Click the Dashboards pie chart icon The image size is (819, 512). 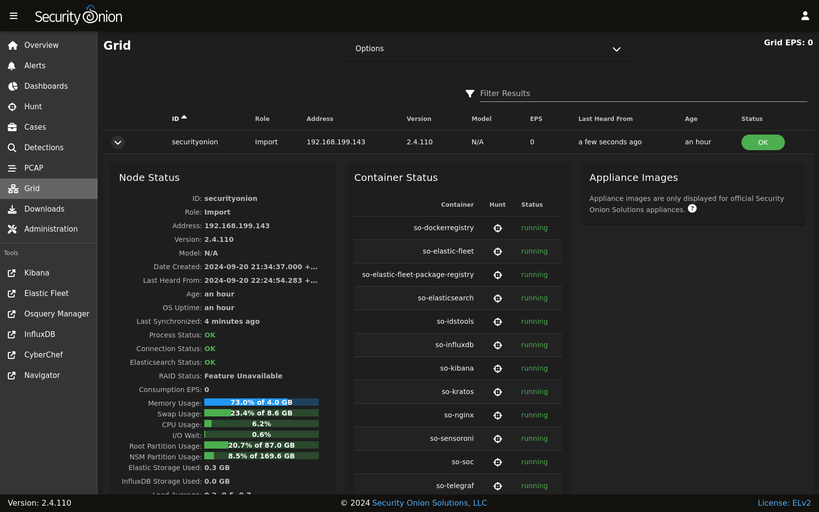[x=13, y=86]
